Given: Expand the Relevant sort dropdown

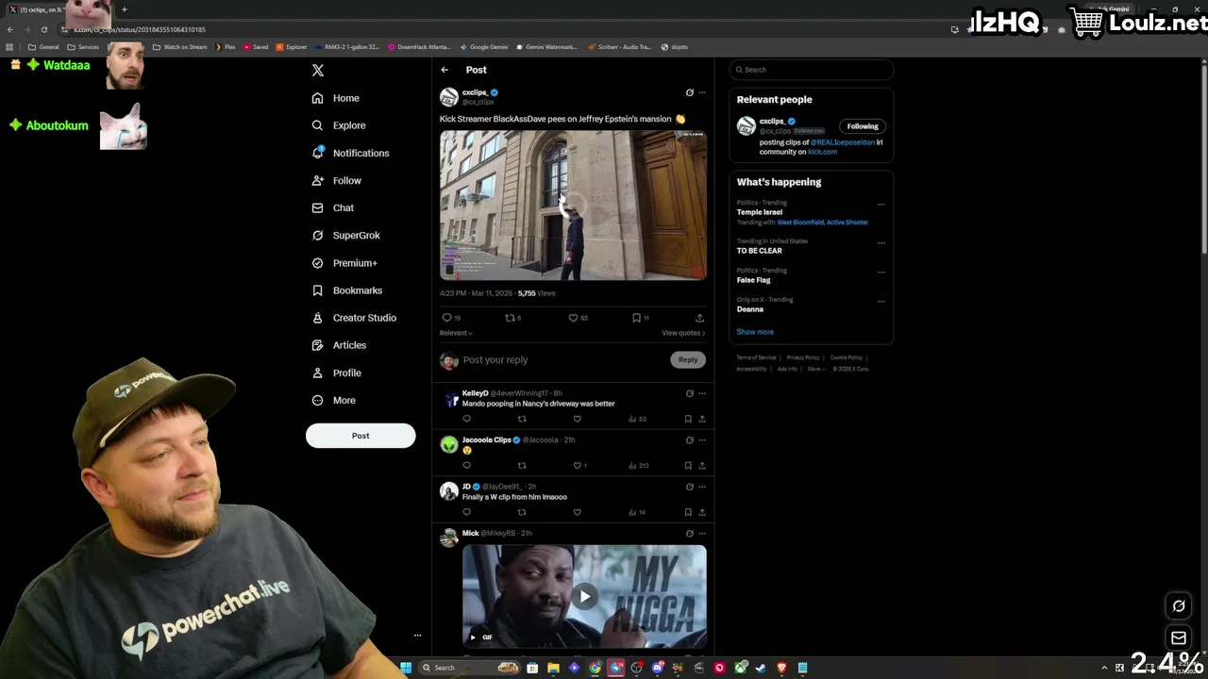Looking at the screenshot, I should tap(456, 333).
